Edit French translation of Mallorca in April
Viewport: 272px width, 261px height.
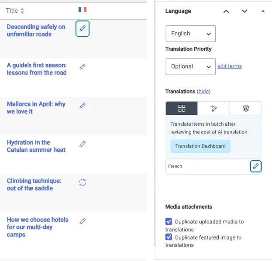click(x=83, y=106)
